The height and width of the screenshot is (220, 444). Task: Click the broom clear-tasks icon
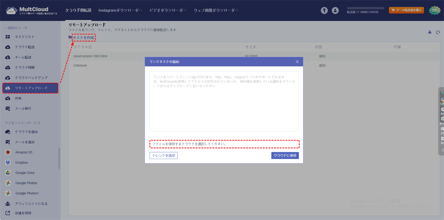pyautogui.click(x=429, y=32)
